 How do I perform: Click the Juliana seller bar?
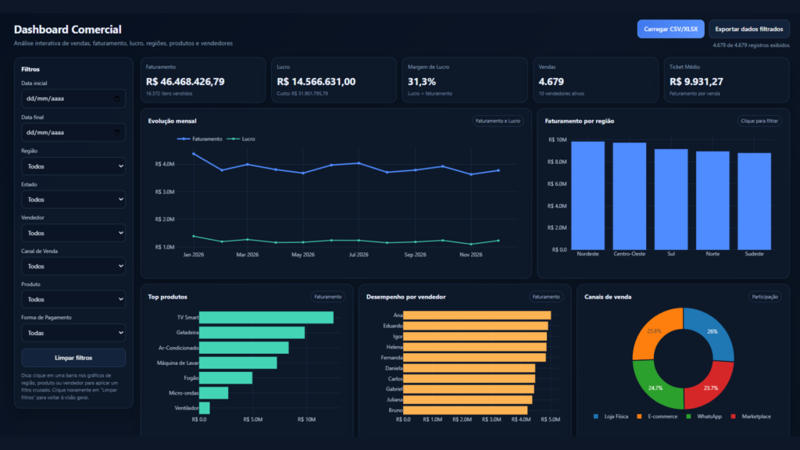[468, 399]
